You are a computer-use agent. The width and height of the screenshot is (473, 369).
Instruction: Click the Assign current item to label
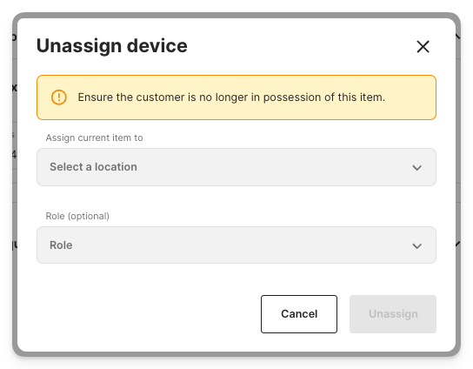(x=94, y=138)
